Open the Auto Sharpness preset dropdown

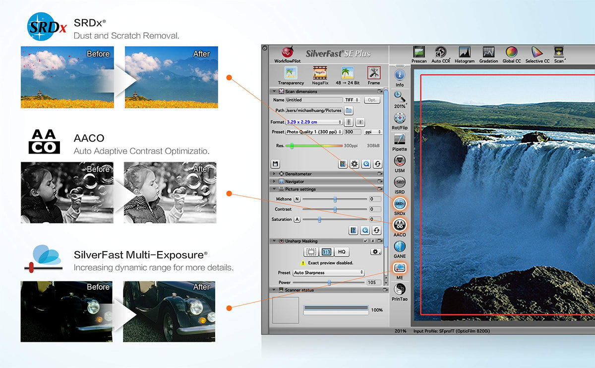tap(328, 273)
